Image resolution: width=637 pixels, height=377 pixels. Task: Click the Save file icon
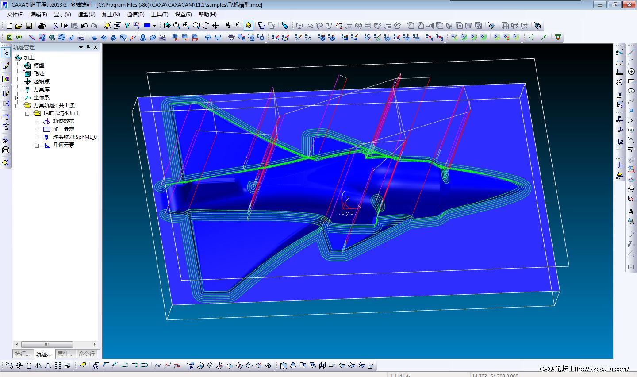tap(28, 26)
